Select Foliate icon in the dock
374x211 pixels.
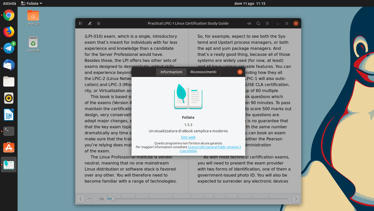[x=9, y=164]
